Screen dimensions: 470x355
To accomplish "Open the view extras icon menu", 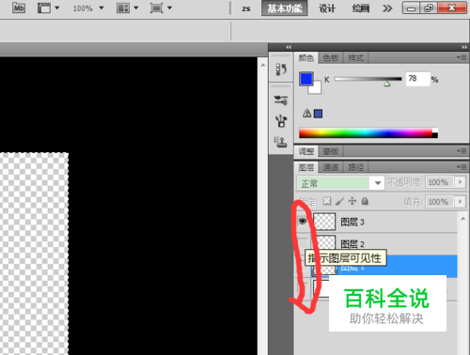I will [x=48, y=8].
